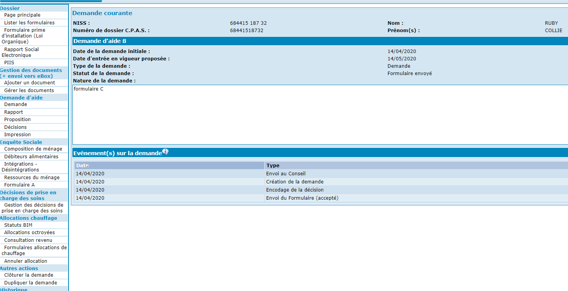This screenshot has height=291, width=568.
Task: Click the Date column header
Action: click(x=169, y=166)
